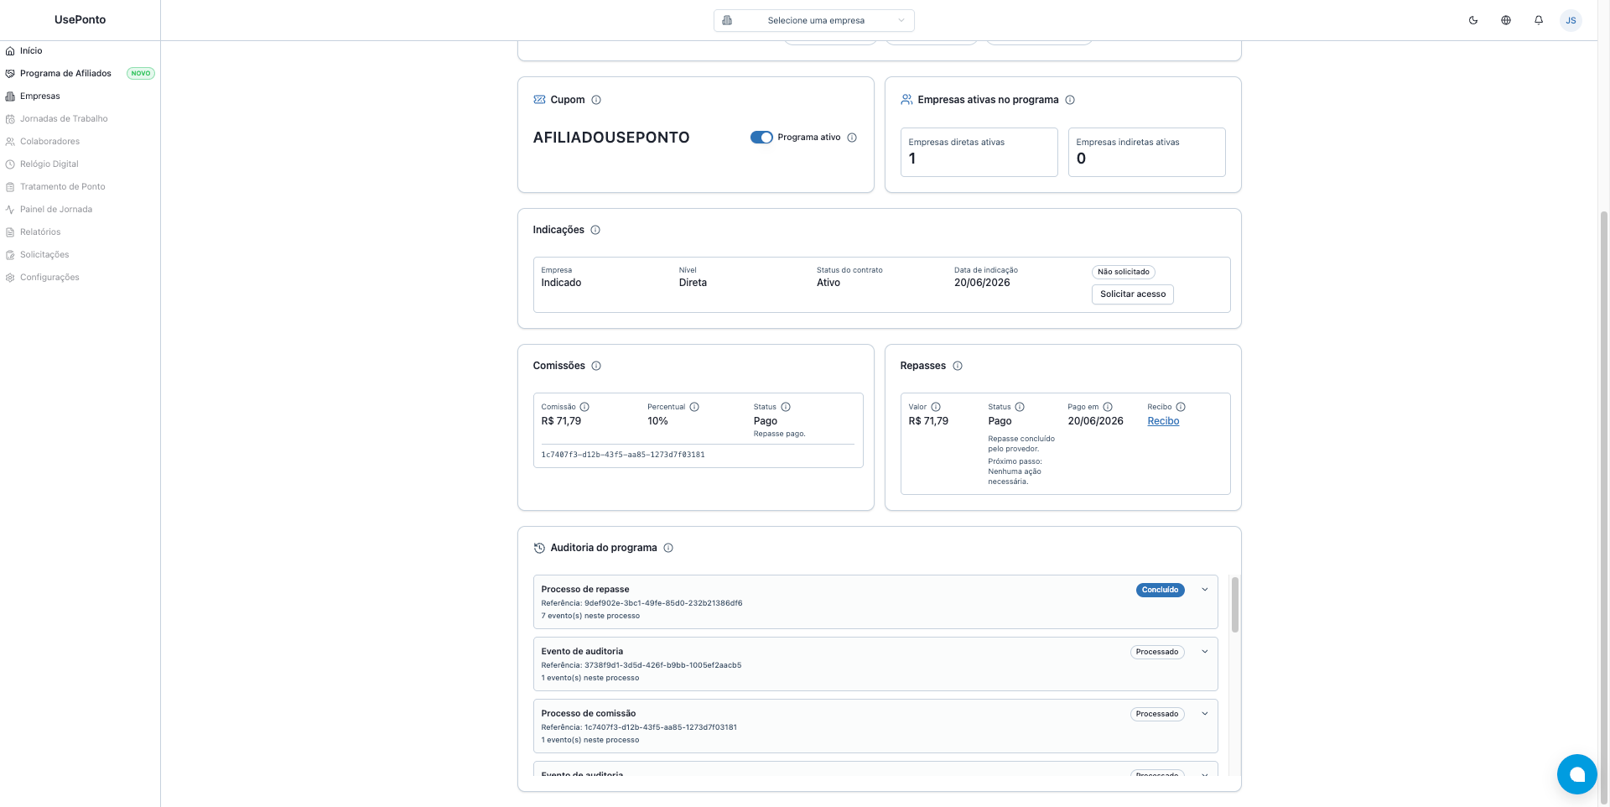Image resolution: width=1610 pixels, height=807 pixels.
Task: Click info icon beside Comissão label
Action: coord(584,407)
